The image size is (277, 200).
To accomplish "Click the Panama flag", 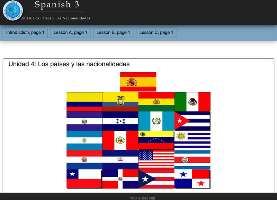I will click(x=193, y=179).
